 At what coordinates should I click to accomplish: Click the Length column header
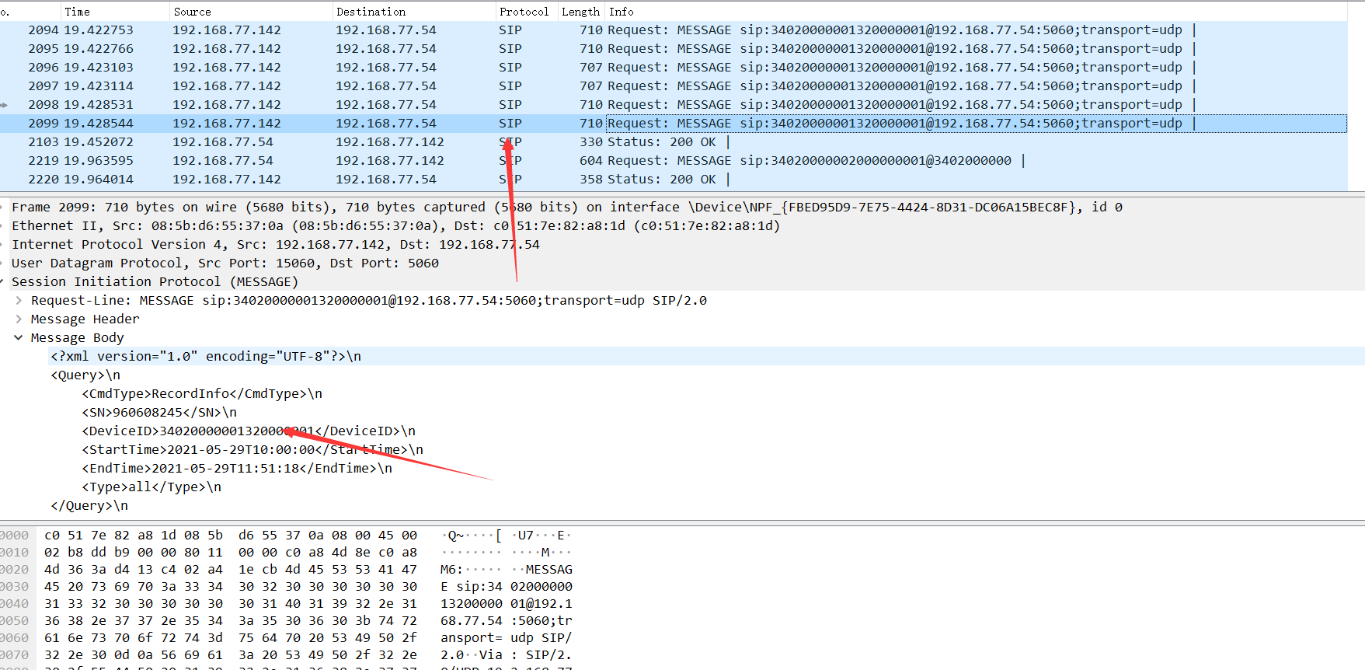point(581,12)
